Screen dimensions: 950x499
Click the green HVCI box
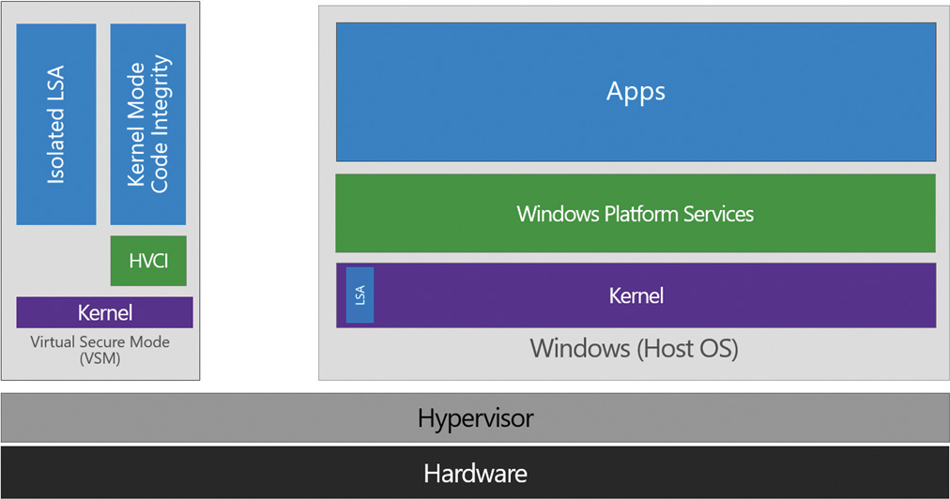(148, 261)
